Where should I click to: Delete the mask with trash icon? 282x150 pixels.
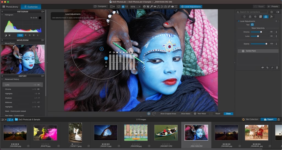pos(277,68)
